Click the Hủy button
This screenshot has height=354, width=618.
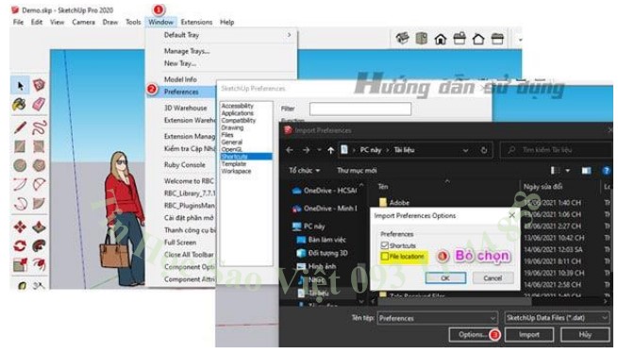(585, 335)
